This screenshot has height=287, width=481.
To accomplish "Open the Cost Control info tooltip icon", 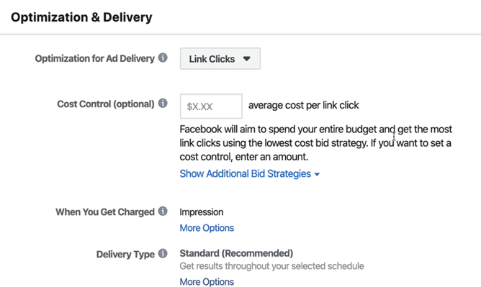I will point(163,104).
